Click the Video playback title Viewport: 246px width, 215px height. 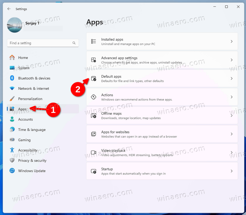pyautogui.click(x=113, y=150)
